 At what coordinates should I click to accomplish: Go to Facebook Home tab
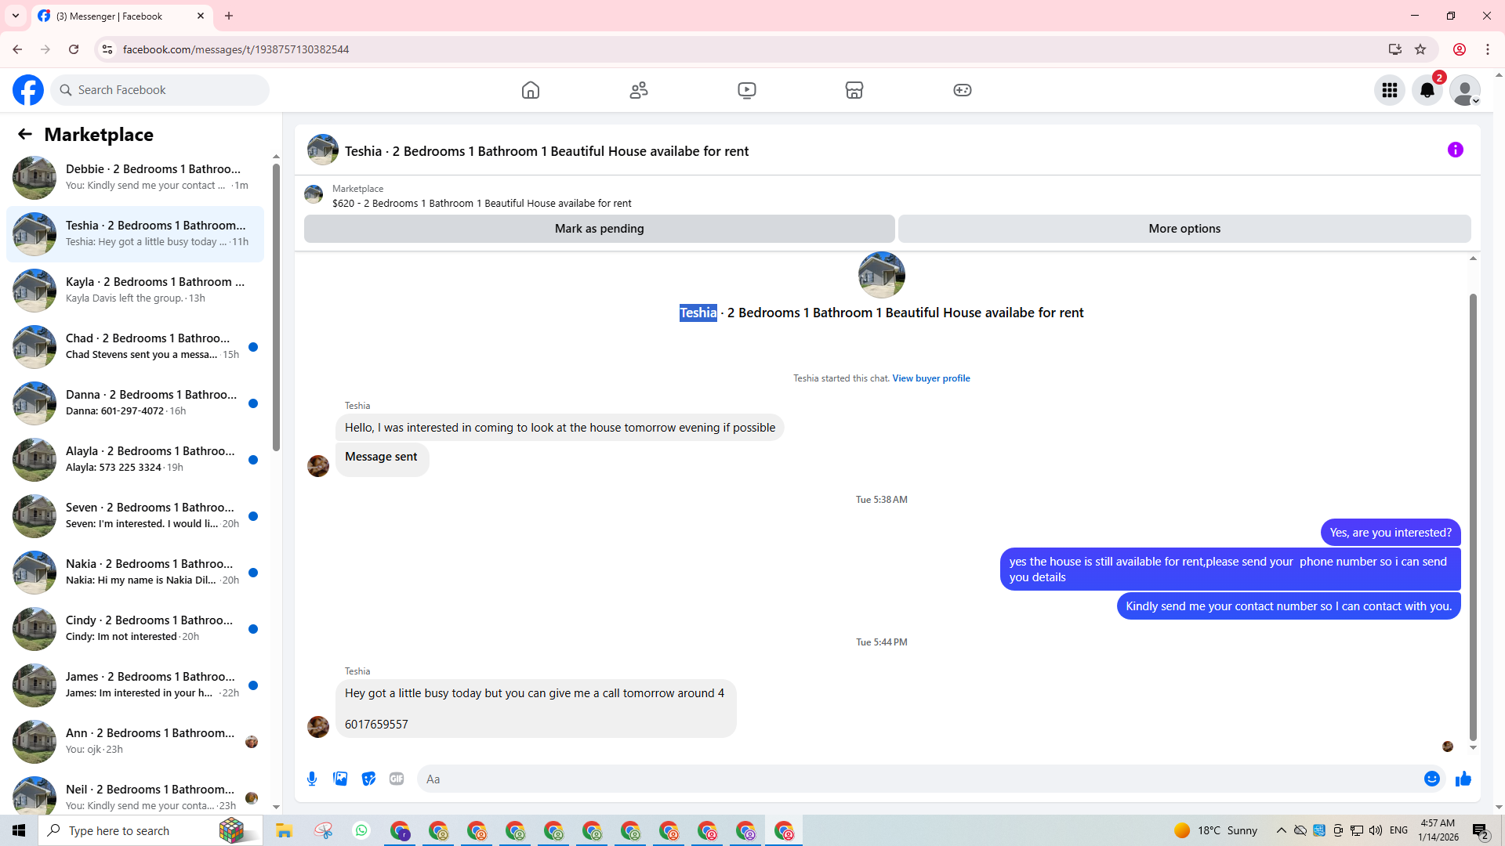531,90
